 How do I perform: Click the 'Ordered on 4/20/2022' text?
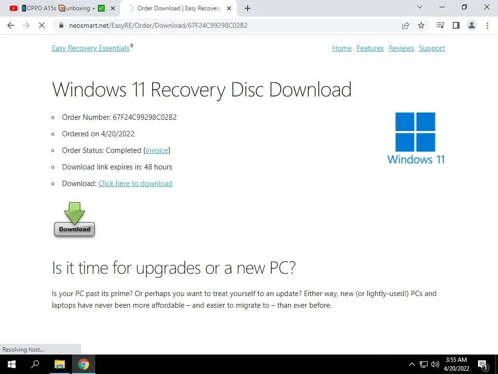point(98,134)
